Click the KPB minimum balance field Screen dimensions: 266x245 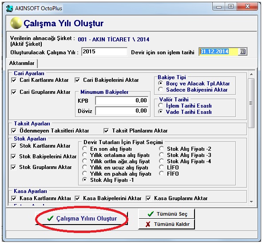coord(122,100)
